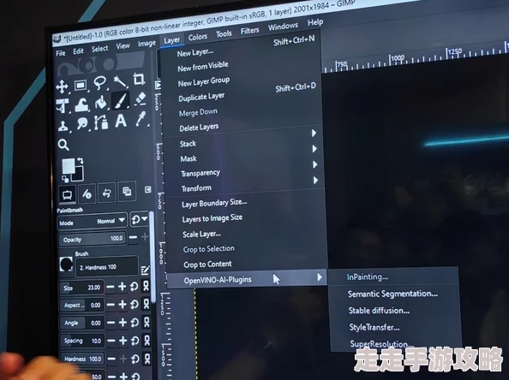The width and height of the screenshot is (509, 380).
Task: Toggle Hardness link to brush default
Action: 147,359
